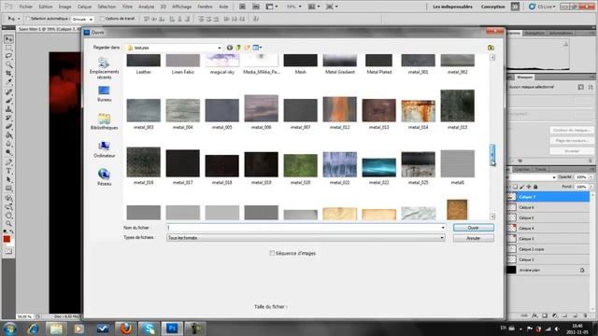Select the metal_020 green texture thumbnail
Viewport: 598px width, 336px height.
click(x=301, y=166)
